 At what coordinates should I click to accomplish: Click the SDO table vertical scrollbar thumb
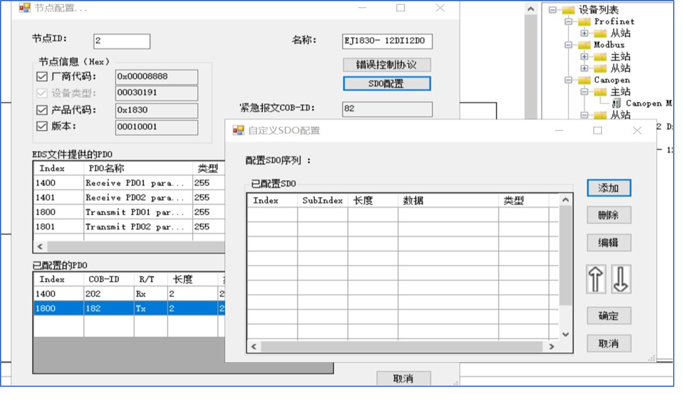click(x=566, y=255)
